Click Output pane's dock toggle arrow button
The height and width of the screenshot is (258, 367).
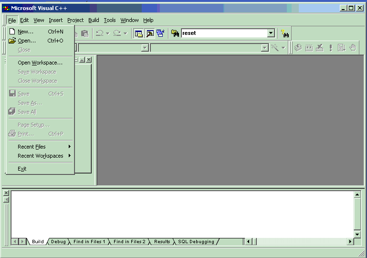click(x=6, y=200)
